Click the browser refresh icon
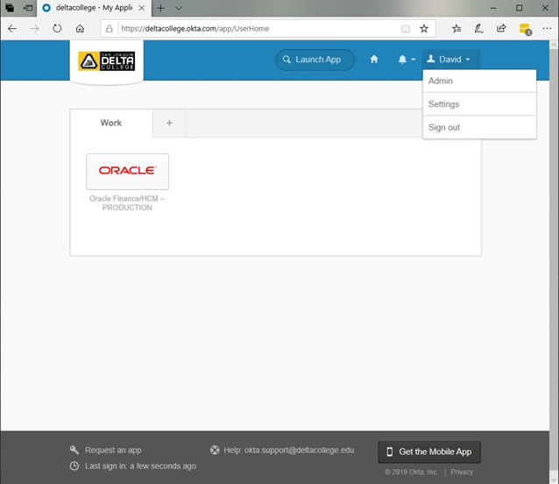 coord(57,28)
